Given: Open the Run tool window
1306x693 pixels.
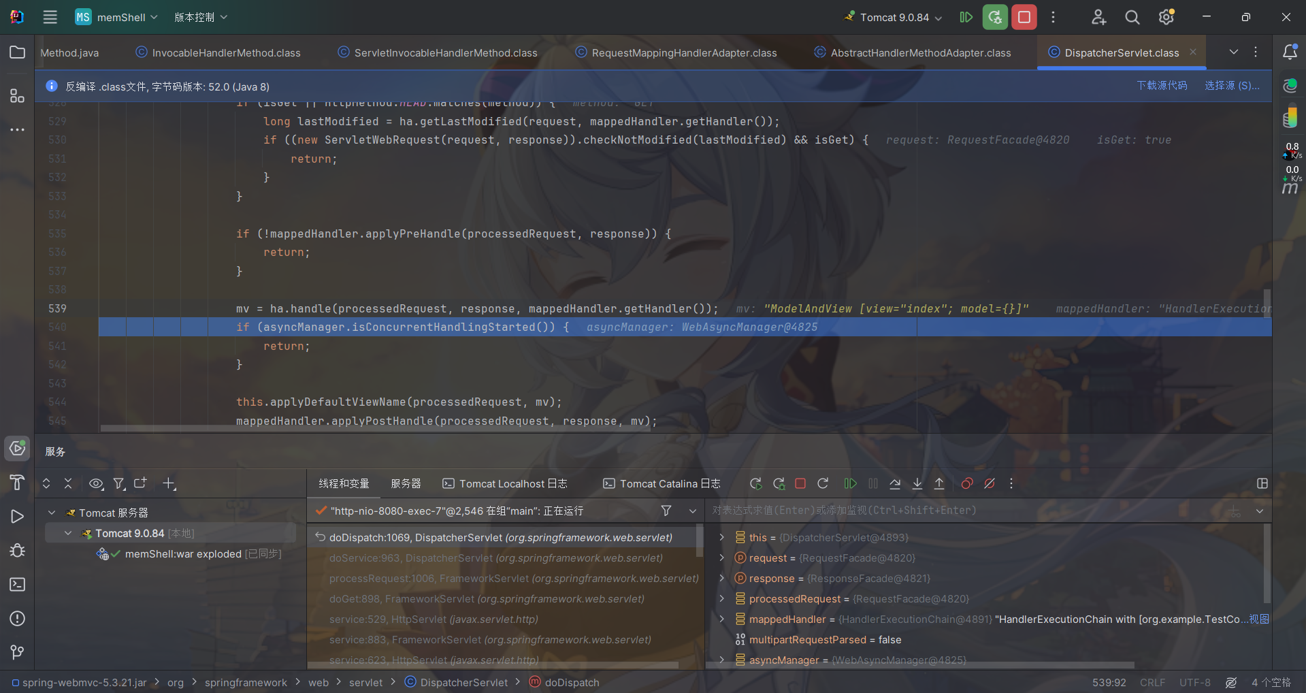Looking at the screenshot, I should coord(17,517).
